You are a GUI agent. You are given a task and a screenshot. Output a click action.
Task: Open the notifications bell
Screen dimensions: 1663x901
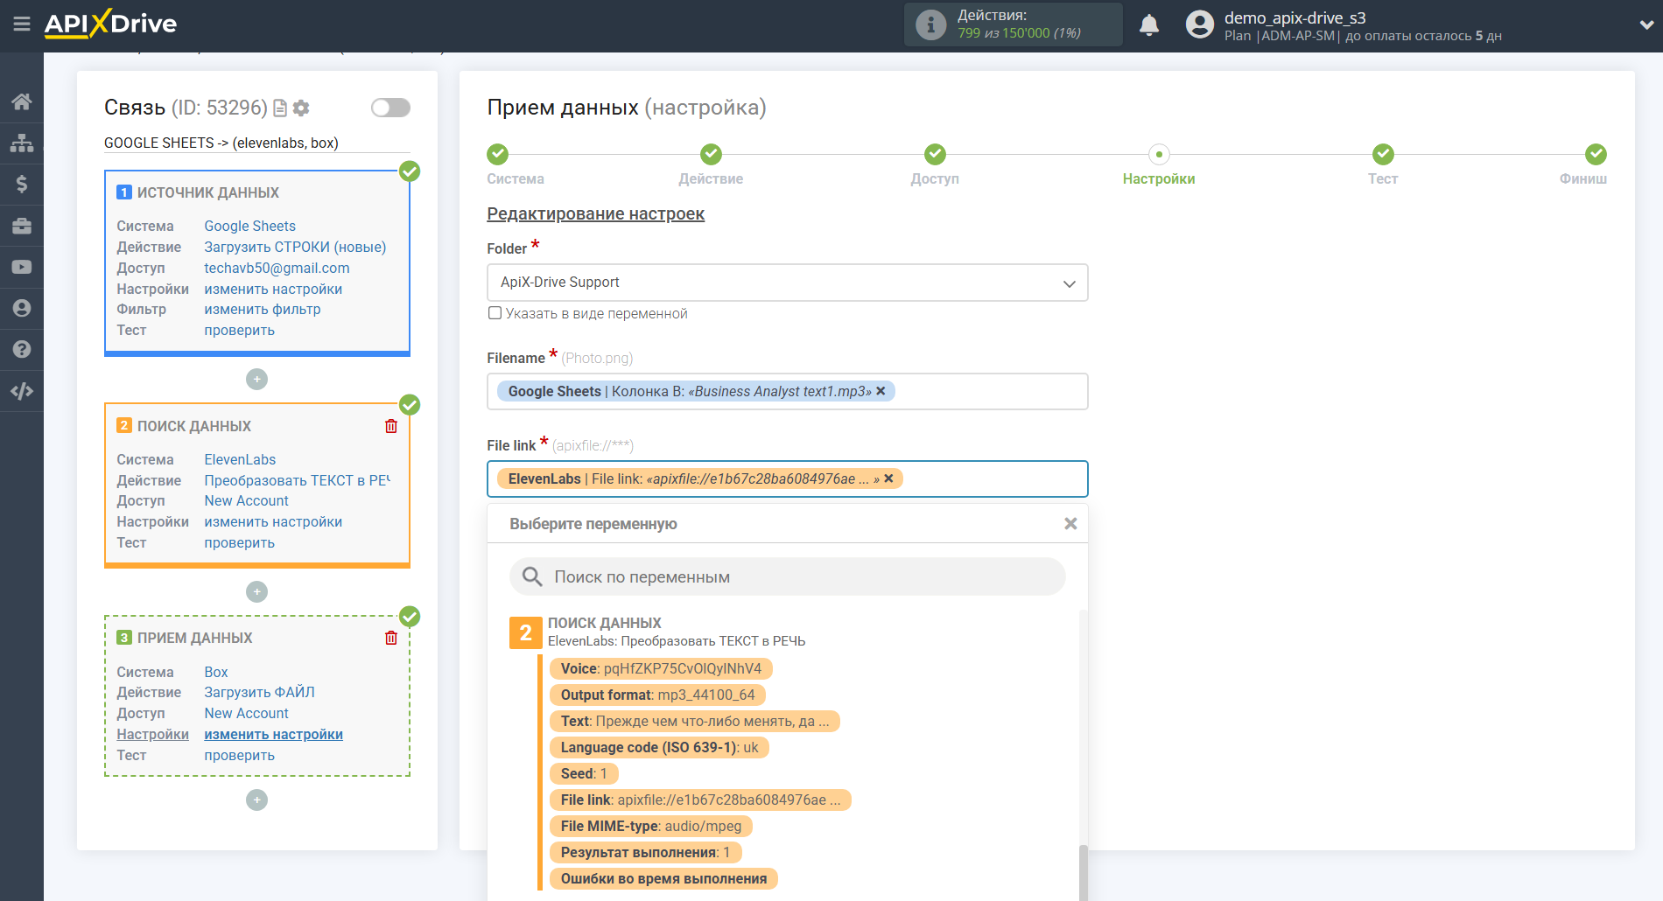1148,25
